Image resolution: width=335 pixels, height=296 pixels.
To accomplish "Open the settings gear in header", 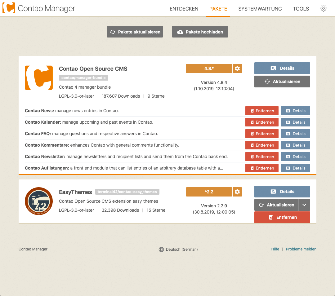I will pyautogui.click(x=323, y=8).
